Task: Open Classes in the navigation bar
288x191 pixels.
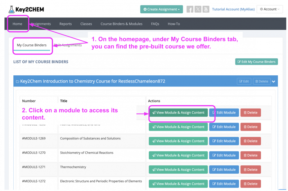Action: 86,24
